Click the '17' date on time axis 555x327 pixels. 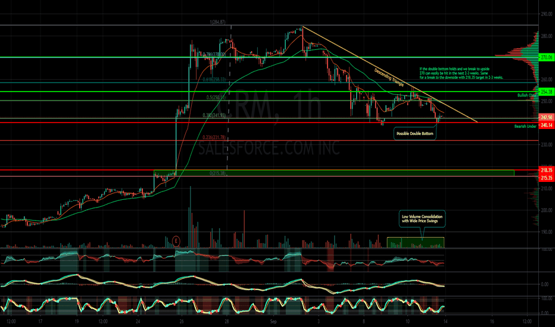40,321
